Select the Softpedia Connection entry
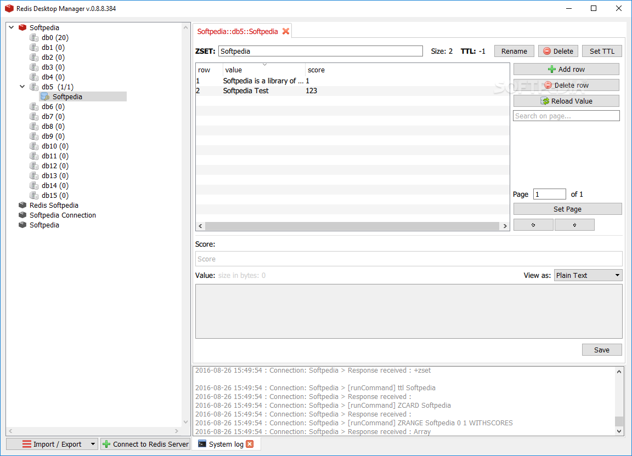The width and height of the screenshot is (632, 456). click(63, 215)
